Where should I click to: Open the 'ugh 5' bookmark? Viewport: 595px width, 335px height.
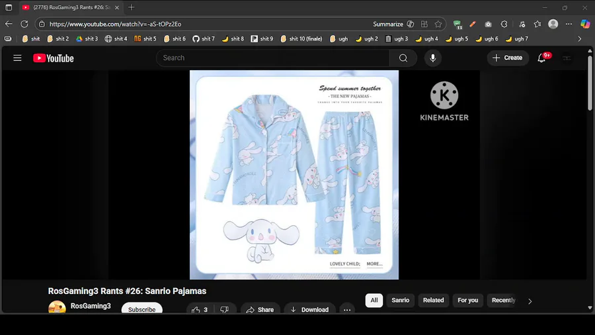coord(457,39)
